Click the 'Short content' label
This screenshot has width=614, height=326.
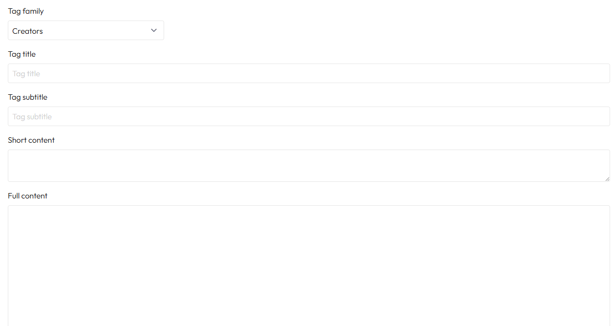click(31, 140)
